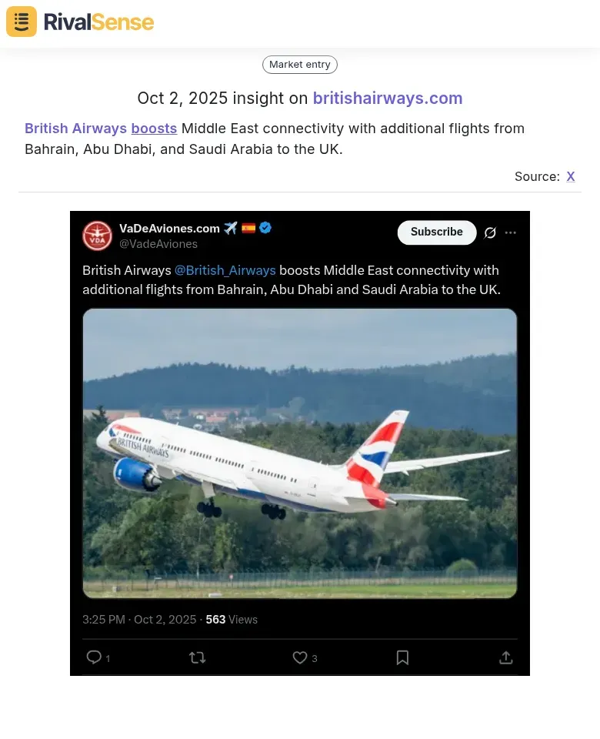Click the Grok icon beside Subscribe
Viewport: 600px width, 739px height.
tap(490, 232)
